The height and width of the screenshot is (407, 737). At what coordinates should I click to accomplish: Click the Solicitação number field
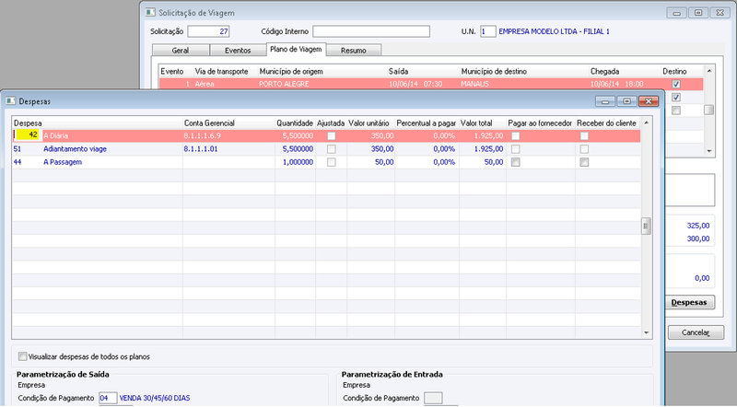click(x=208, y=31)
